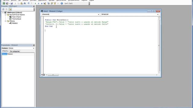Stop execution with the Reset icon

(42, 3)
